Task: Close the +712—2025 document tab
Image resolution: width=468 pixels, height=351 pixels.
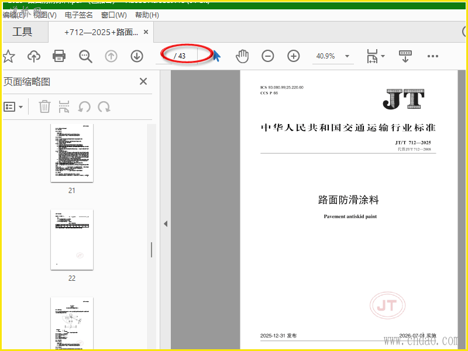Action: pyautogui.click(x=146, y=32)
